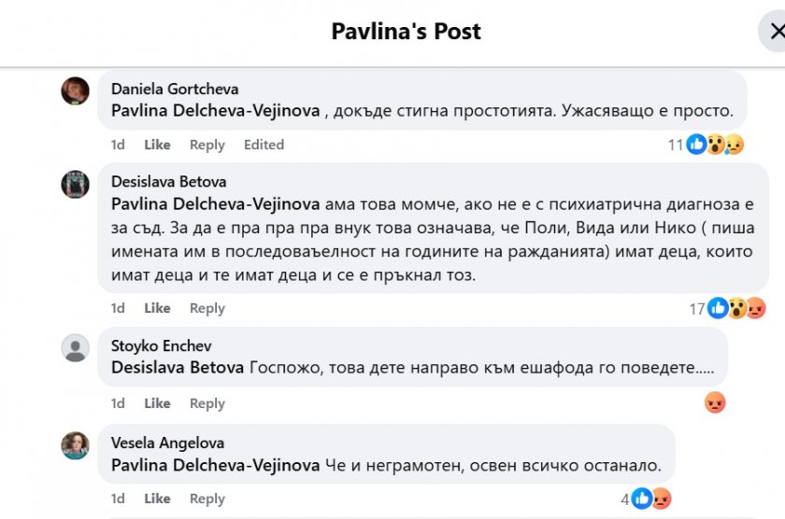Like Stoyko Enchev's comment
The image size is (785, 519).
point(157,403)
